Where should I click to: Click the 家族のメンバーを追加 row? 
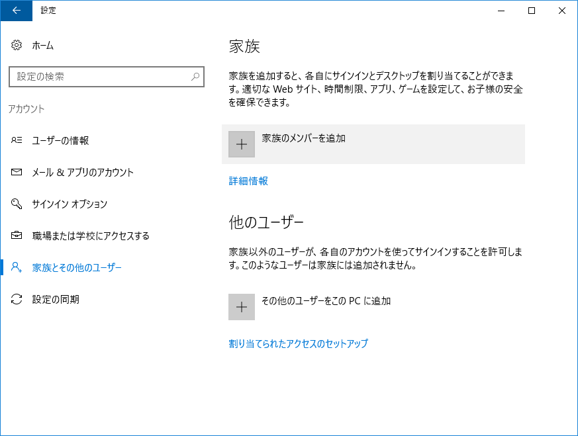pos(371,144)
